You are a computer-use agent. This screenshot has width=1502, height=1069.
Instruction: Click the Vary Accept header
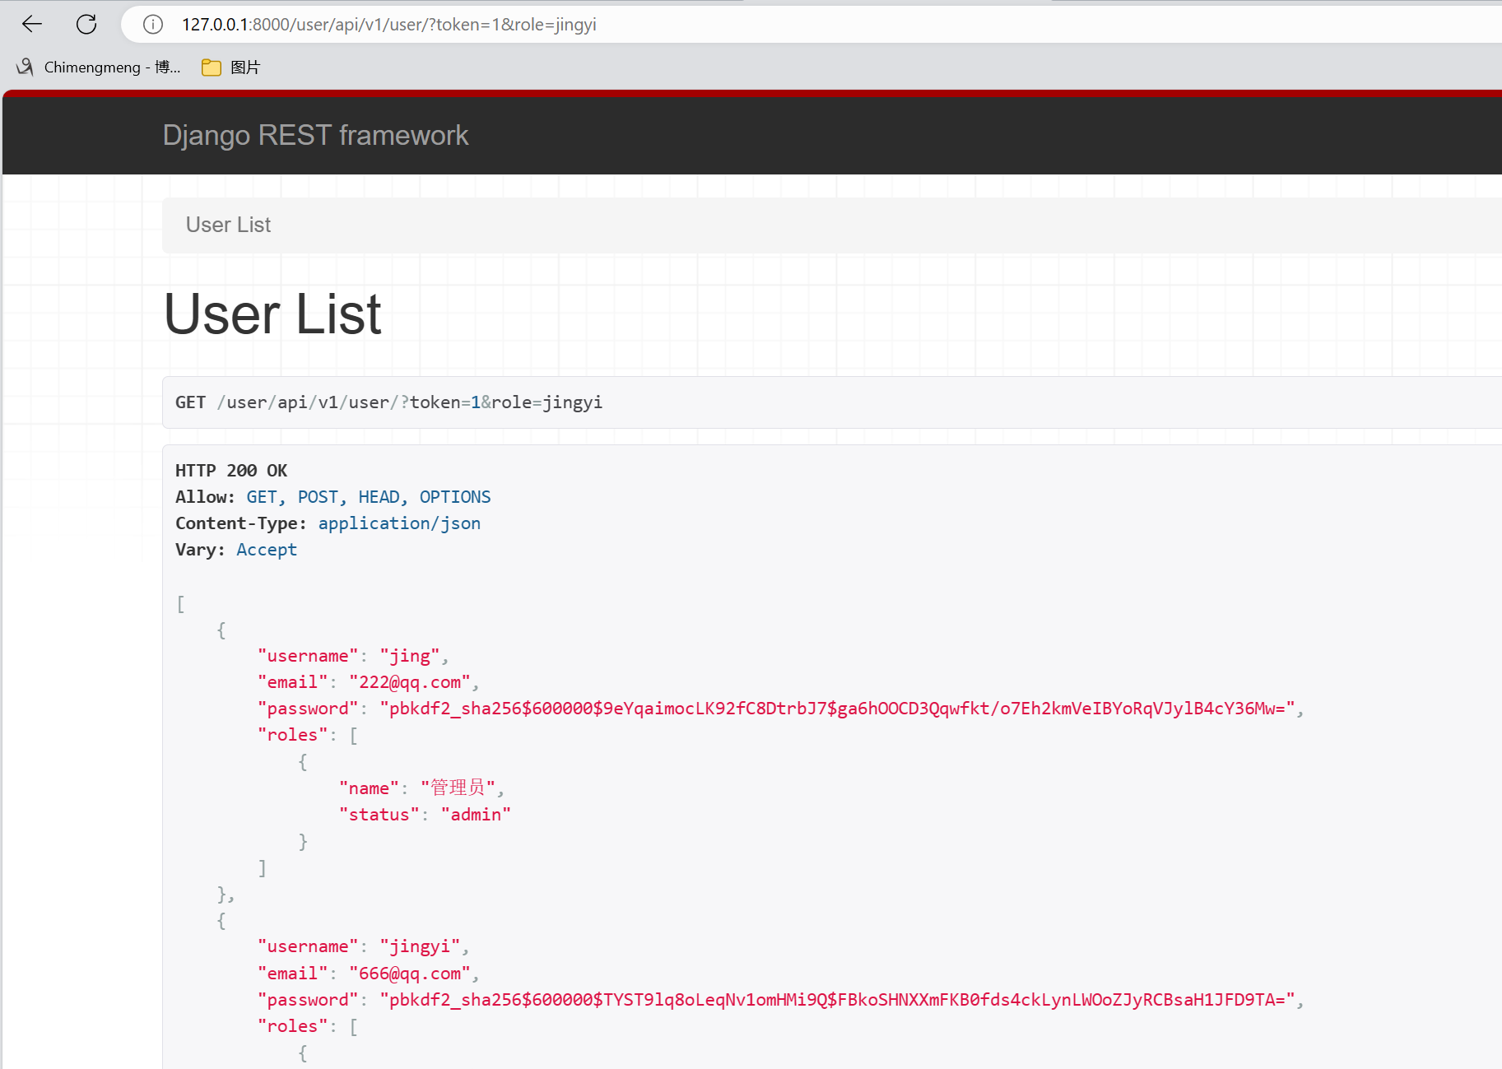pyautogui.click(x=236, y=550)
